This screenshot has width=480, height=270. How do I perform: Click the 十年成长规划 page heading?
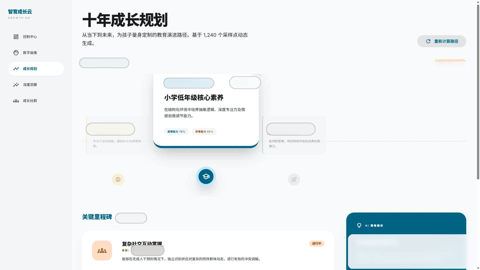(125, 20)
